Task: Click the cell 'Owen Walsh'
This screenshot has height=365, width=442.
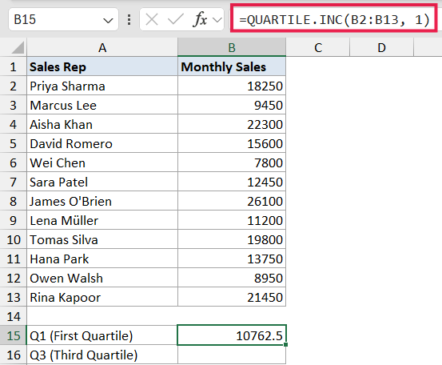Action: (x=102, y=278)
